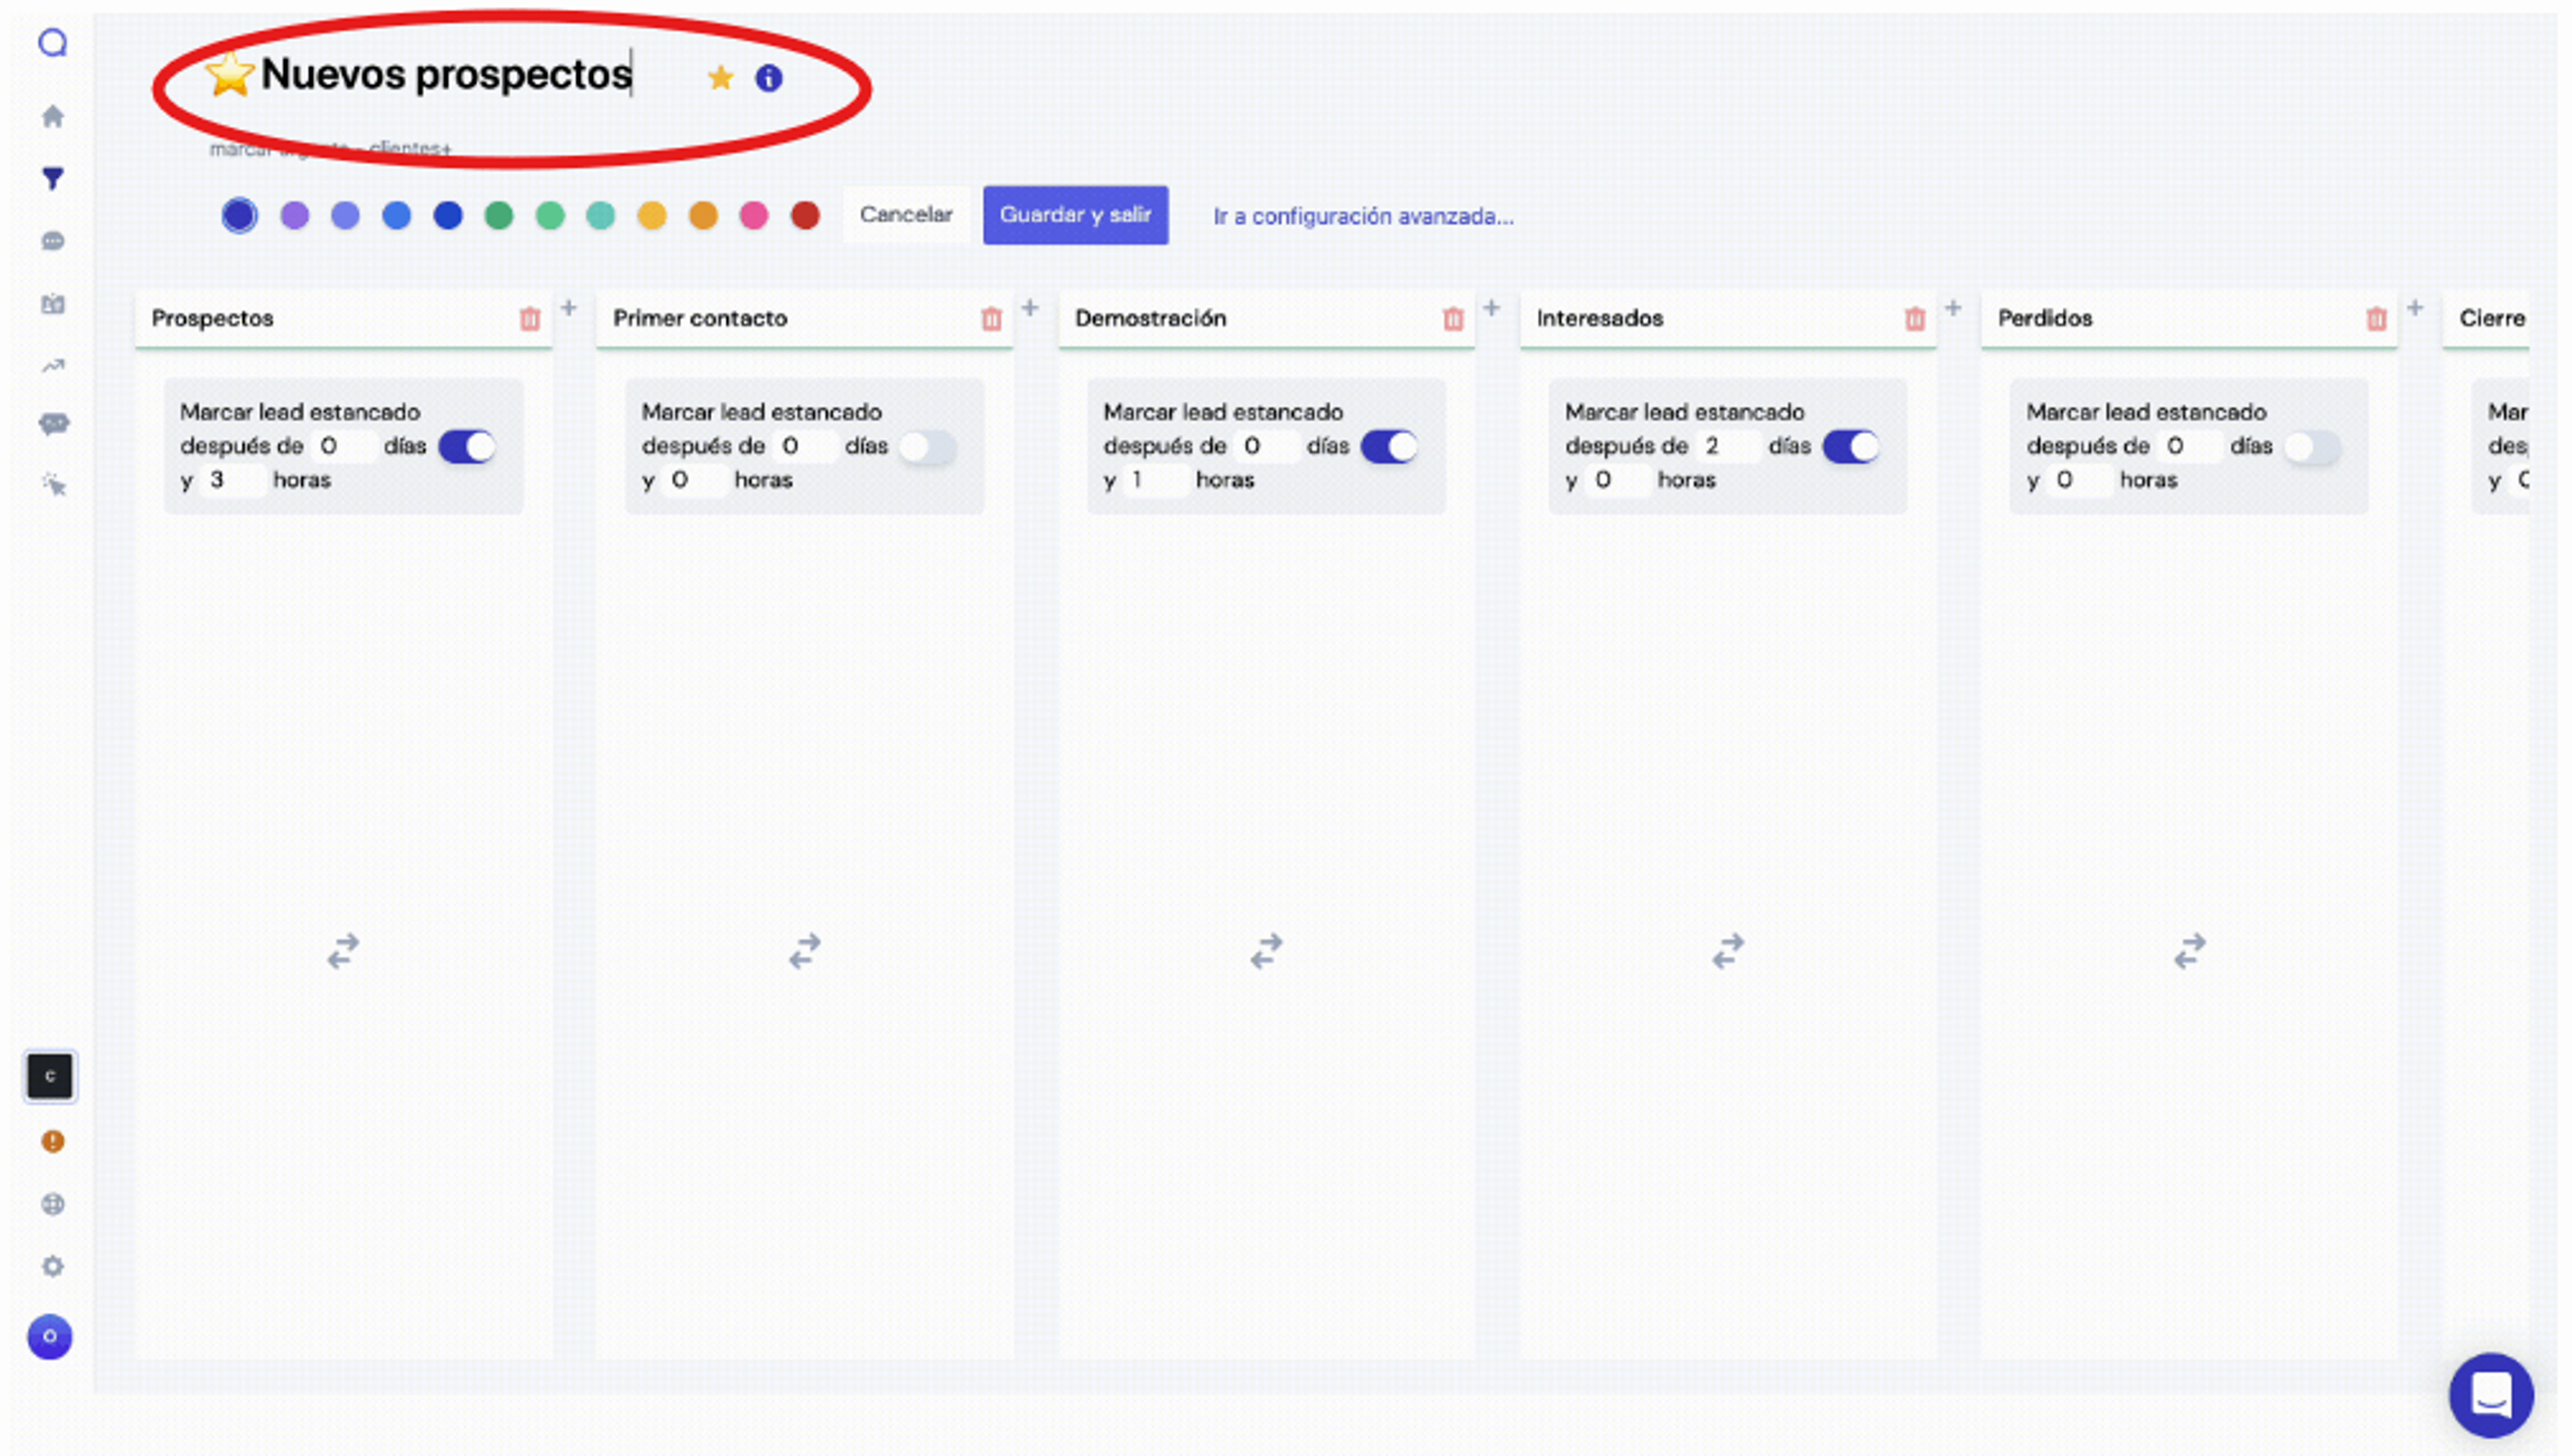Choose the red color swatch
The height and width of the screenshot is (1456, 2572).
tap(805, 215)
